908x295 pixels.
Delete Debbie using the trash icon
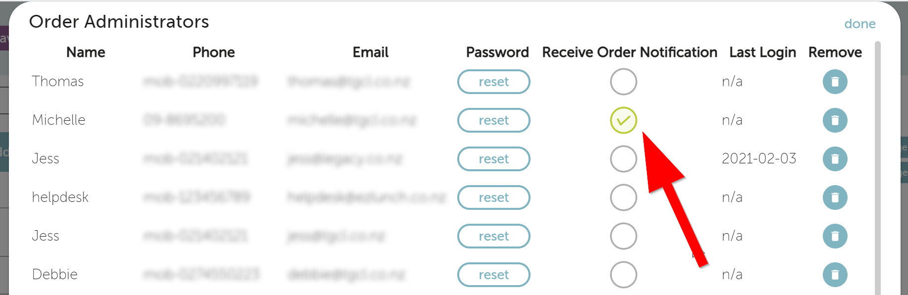coord(835,275)
